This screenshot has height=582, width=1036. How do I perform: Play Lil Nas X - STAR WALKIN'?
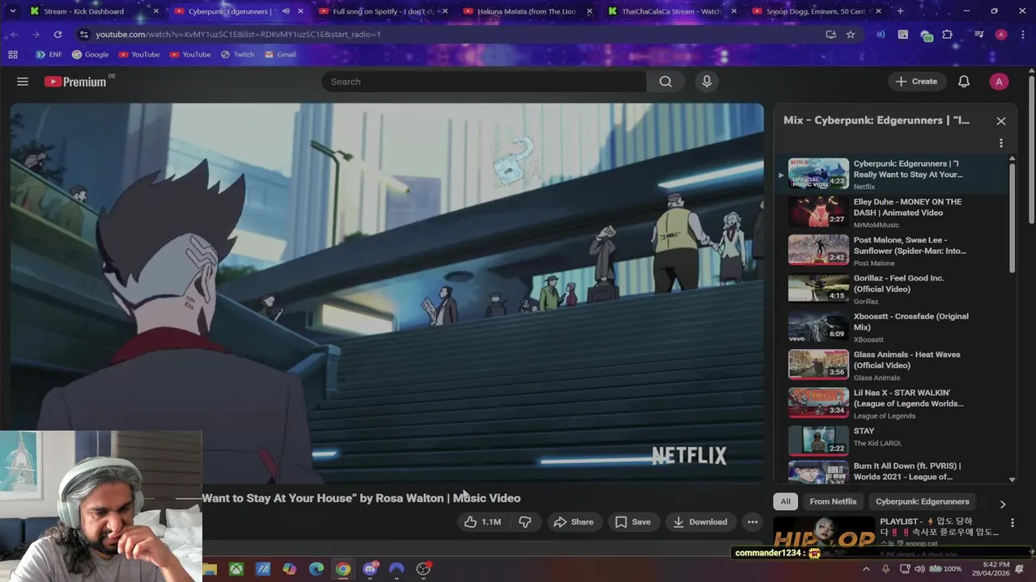click(x=890, y=403)
